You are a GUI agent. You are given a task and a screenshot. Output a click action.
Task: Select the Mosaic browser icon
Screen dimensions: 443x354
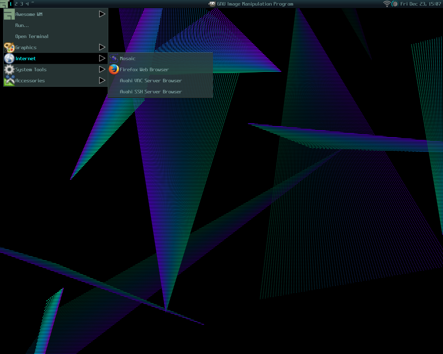114,58
